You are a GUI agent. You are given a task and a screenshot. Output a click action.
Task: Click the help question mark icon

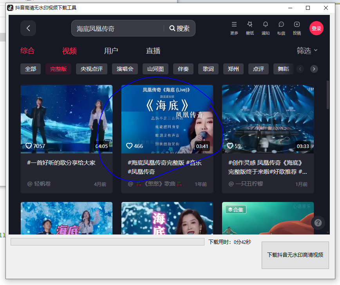click(x=318, y=223)
